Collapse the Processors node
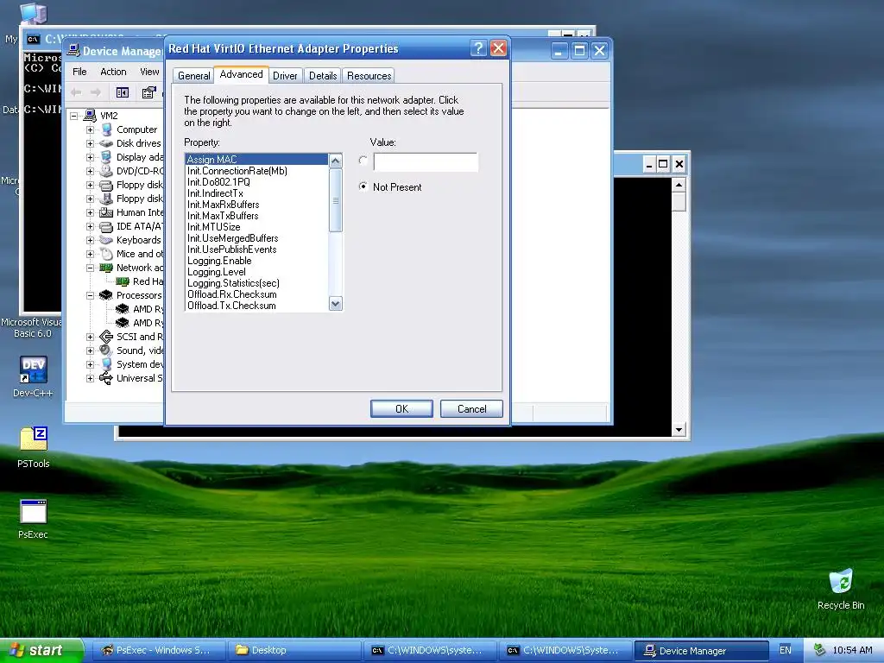Image resolution: width=884 pixels, height=663 pixels. pos(90,295)
